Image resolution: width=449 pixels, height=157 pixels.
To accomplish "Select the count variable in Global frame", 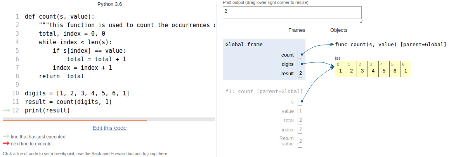I will 288,55.
